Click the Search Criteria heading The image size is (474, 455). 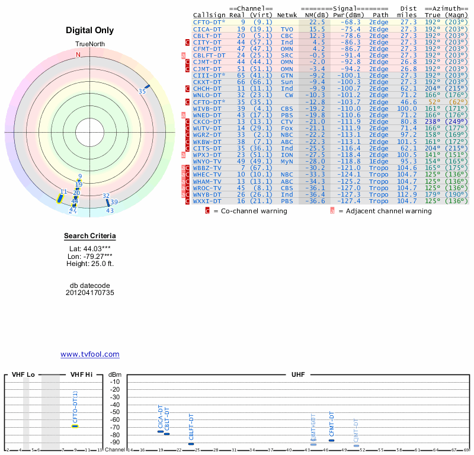click(90, 236)
